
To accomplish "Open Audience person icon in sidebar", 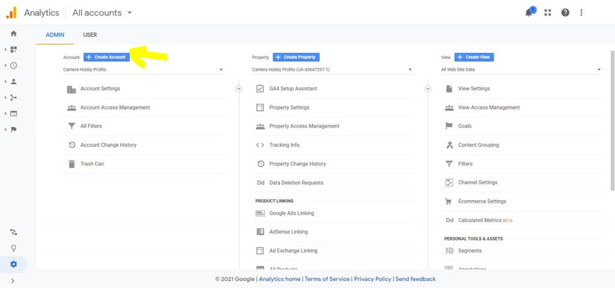I will (x=14, y=82).
